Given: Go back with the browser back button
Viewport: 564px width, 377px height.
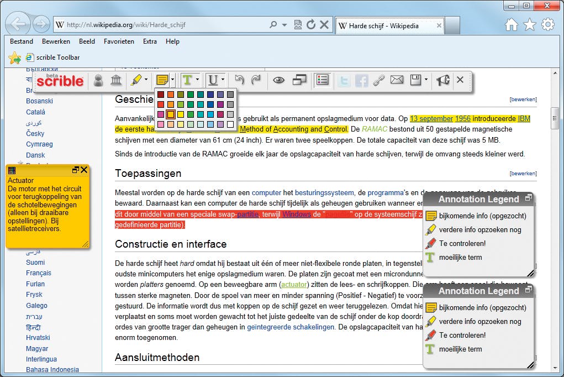Looking at the screenshot, I should pos(18,24).
